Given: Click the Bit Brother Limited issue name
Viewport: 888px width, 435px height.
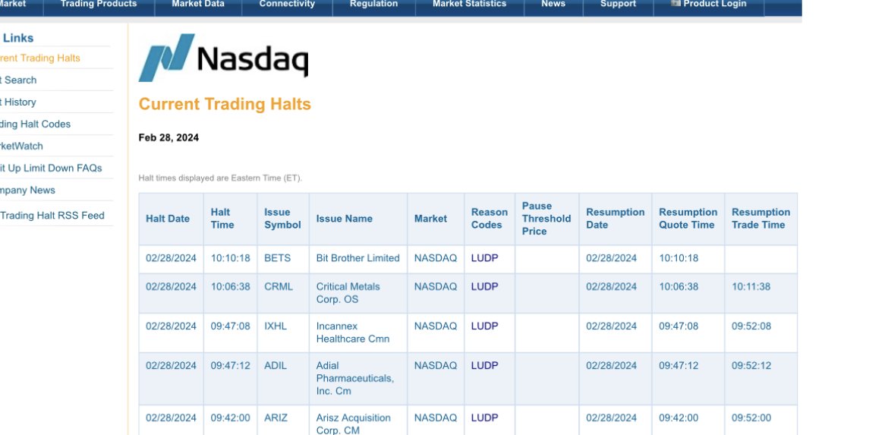Looking at the screenshot, I should tap(358, 258).
